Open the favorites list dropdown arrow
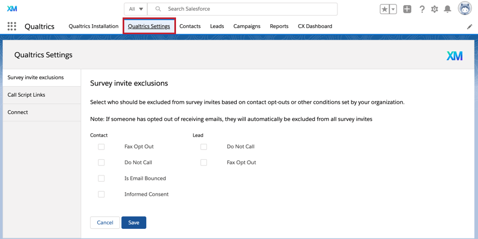This screenshot has height=239, width=478. (393, 9)
